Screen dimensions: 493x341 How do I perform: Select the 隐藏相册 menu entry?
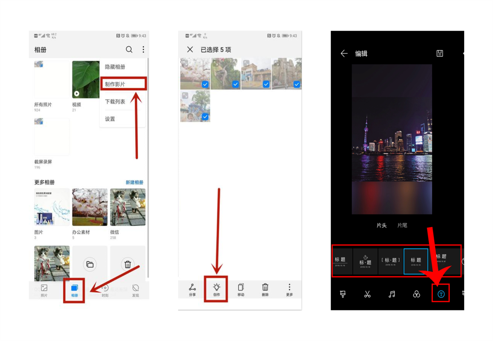[115, 67]
